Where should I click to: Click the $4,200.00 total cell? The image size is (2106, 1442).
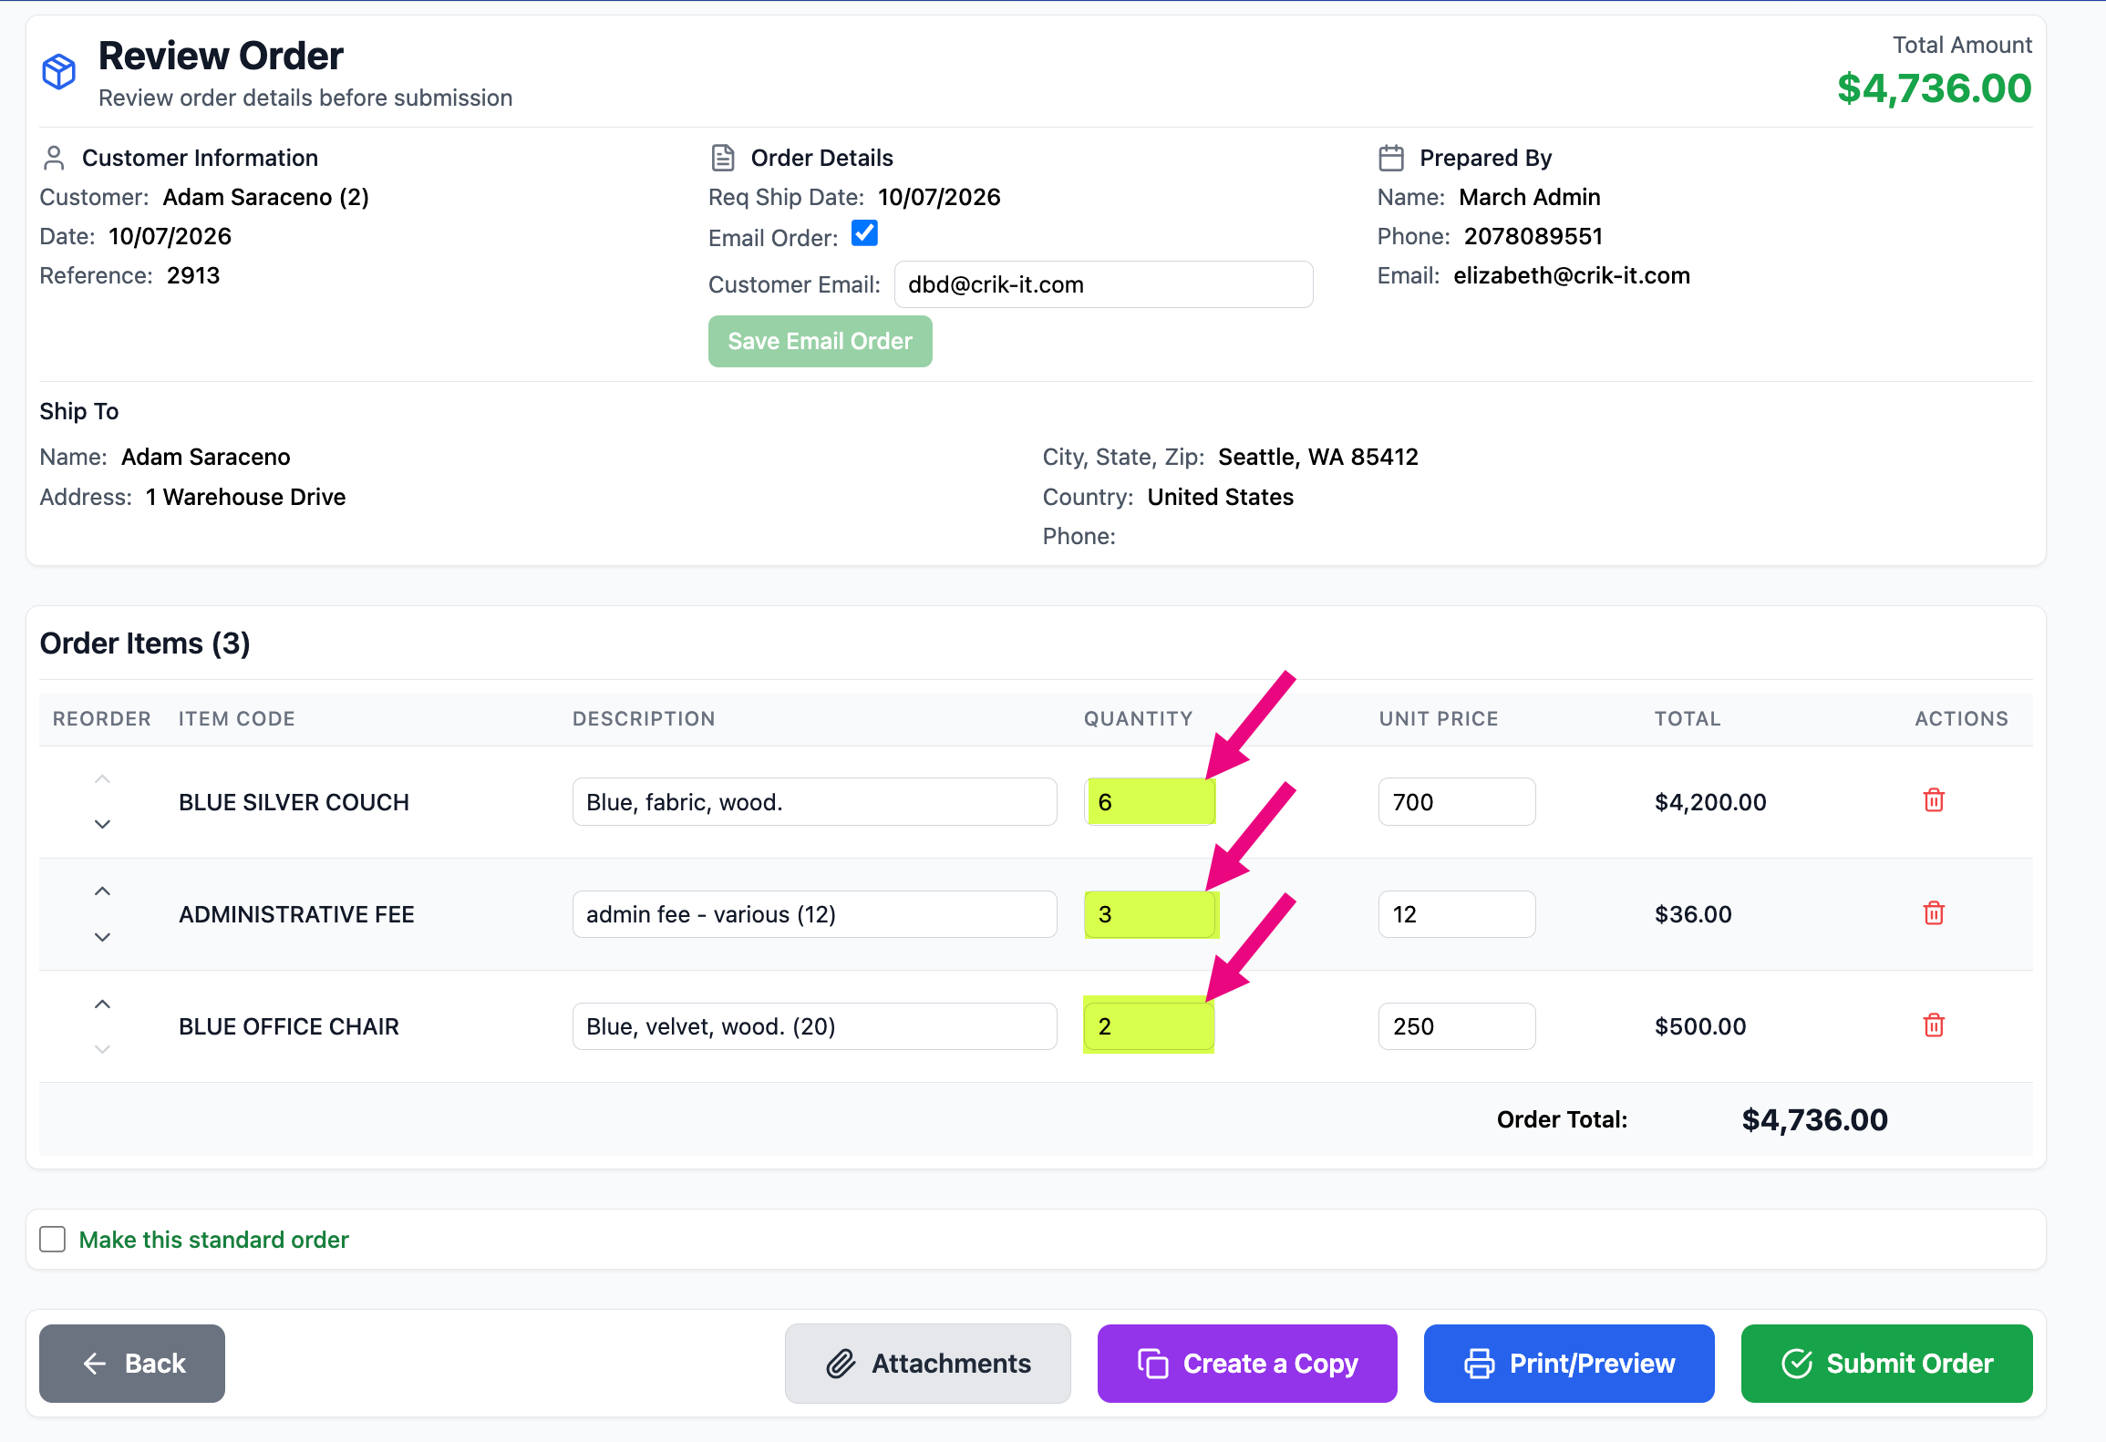click(x=1710, y=802)
